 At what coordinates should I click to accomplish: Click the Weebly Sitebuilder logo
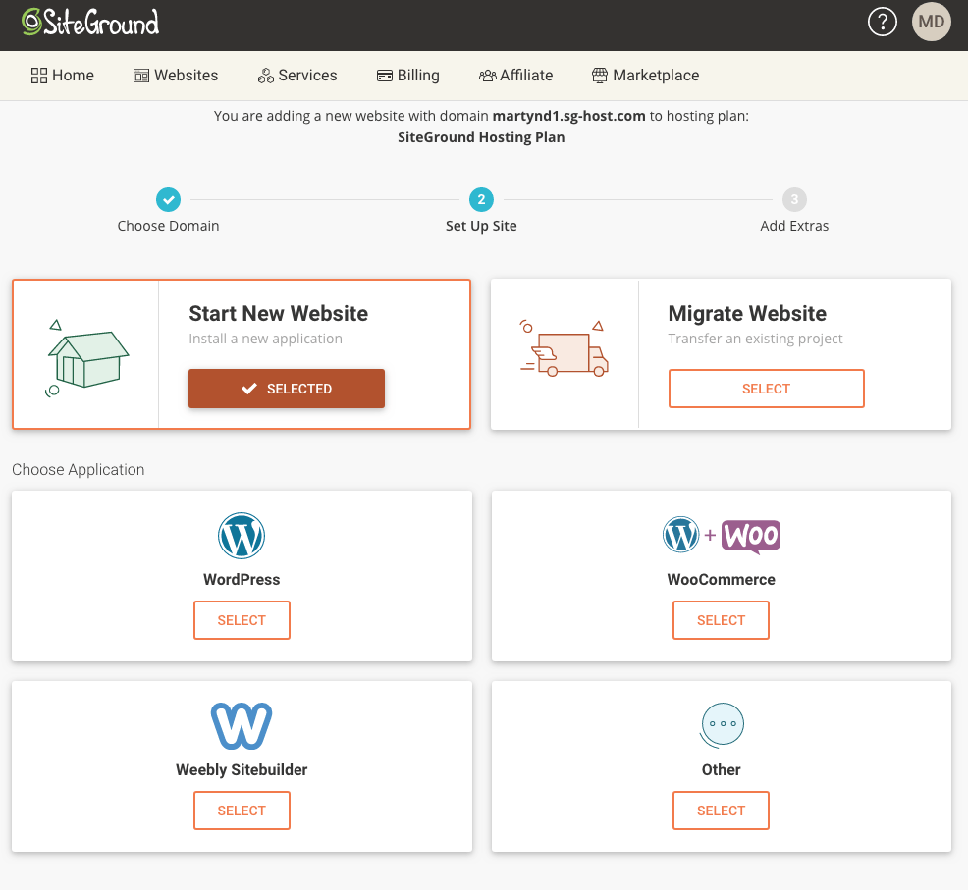click(x=242, y=726)
